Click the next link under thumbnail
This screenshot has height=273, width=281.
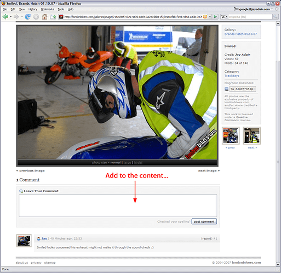(x=253, y=147)
